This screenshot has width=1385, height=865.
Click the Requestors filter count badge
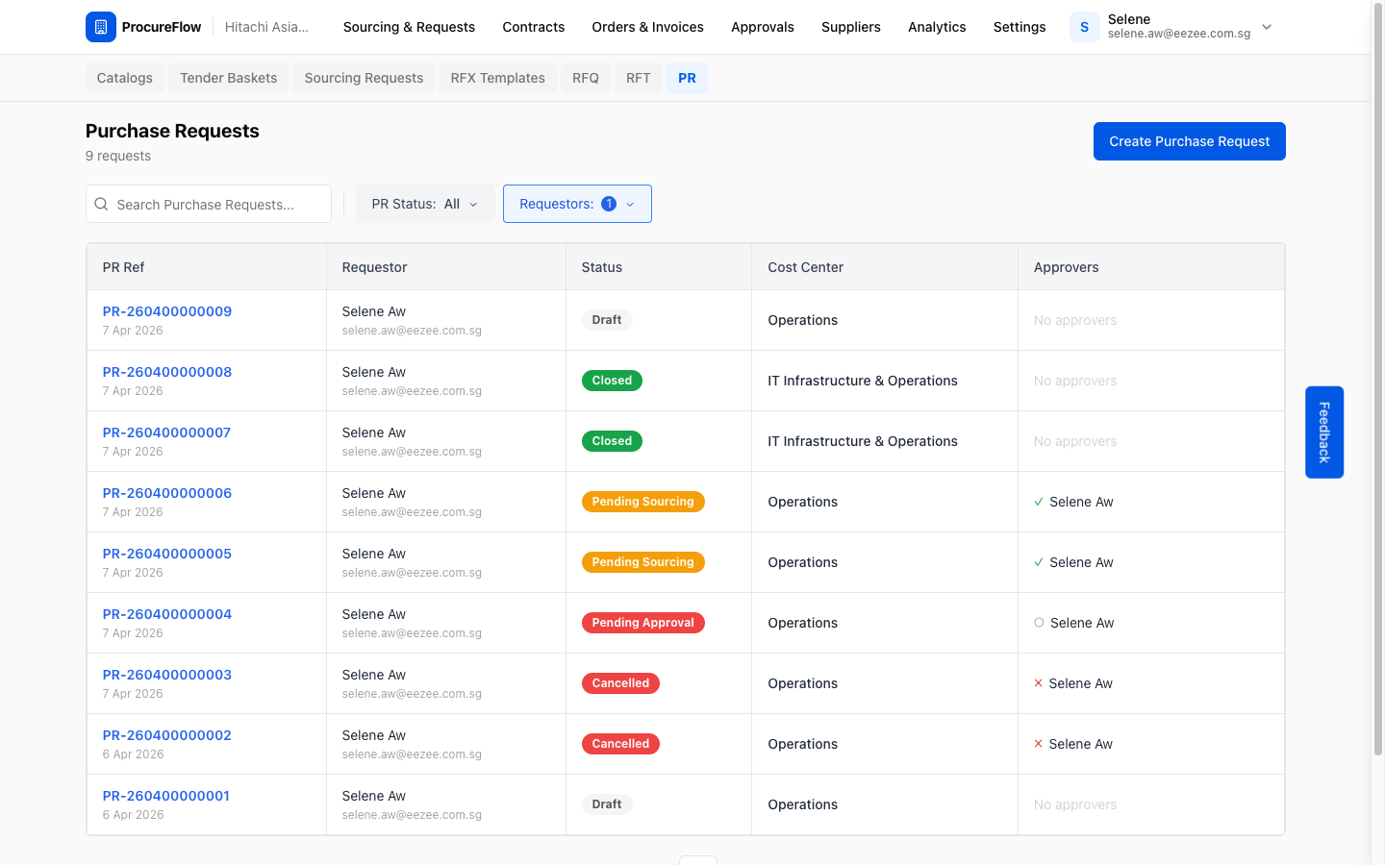click(609, 204)
